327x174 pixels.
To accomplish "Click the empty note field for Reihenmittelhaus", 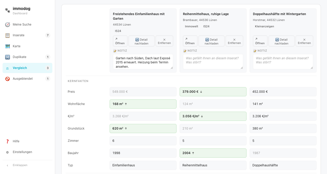I will tap(213, 62).
